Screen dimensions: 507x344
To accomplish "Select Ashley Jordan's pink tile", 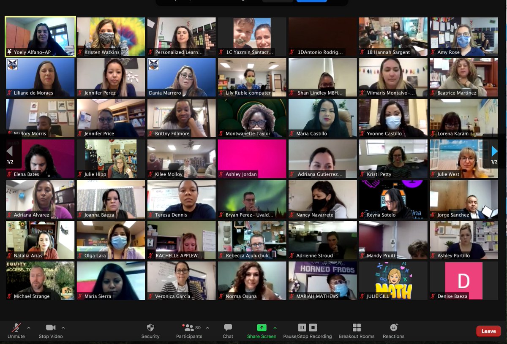I will point(252,159).
